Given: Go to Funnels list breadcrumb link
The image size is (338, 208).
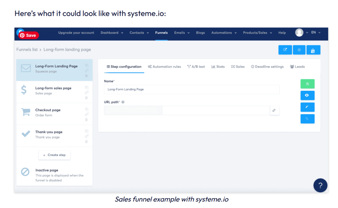Looking at the screenshot, I should pos(27,50).
